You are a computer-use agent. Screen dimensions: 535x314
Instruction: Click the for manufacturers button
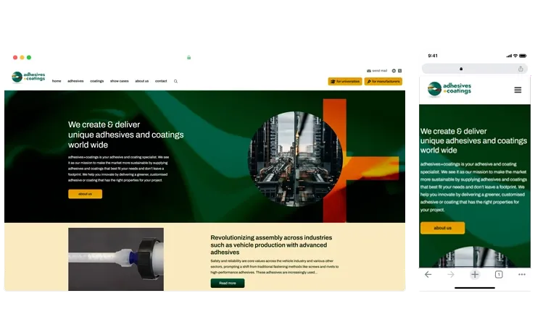(x=383, y=82)
